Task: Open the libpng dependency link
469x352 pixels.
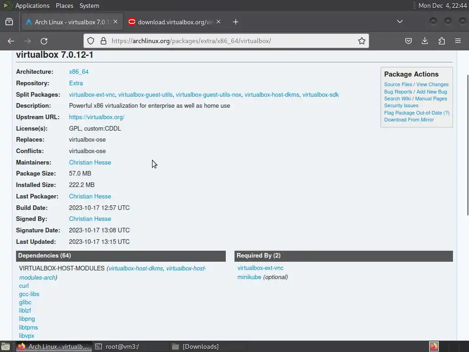Action: click(x=27, y=319)
